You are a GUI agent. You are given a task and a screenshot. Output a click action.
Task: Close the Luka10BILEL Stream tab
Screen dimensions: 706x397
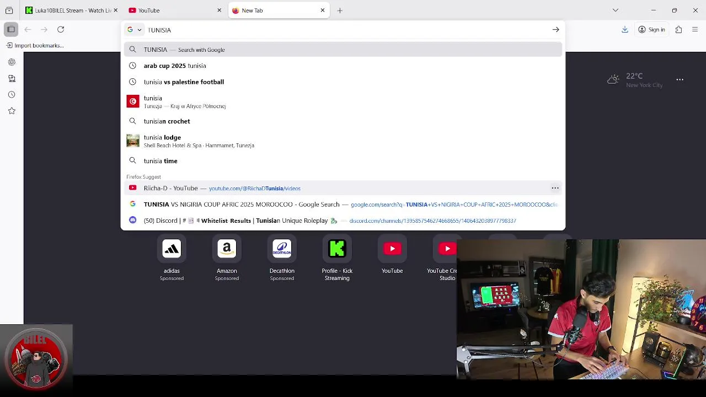[115, 10]
